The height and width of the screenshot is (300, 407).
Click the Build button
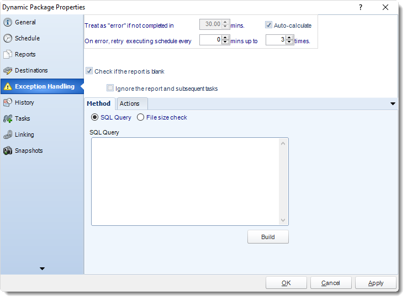pyautogui.click(x=268, y=237)
